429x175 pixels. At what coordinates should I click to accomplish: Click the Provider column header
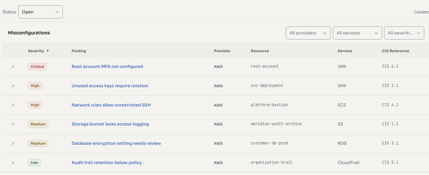tap(222, 51)
